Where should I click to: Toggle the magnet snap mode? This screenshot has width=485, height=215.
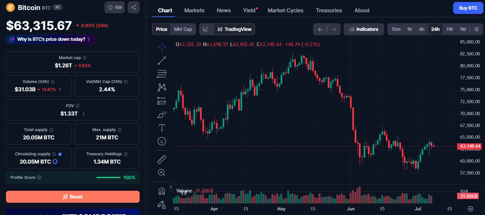162,191
